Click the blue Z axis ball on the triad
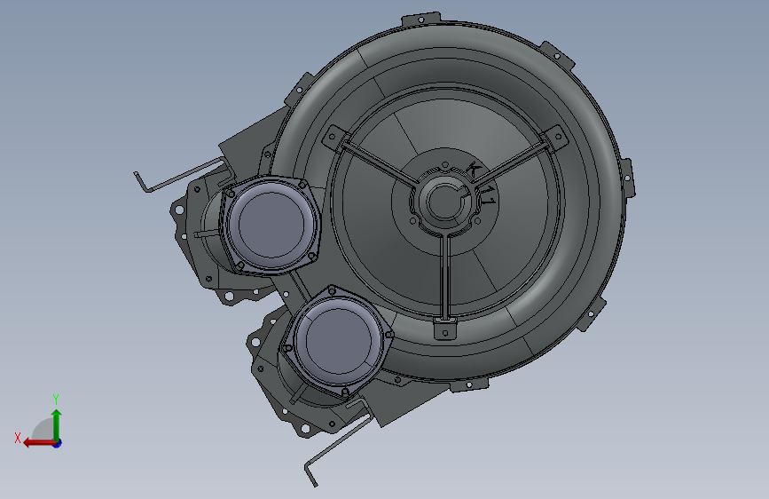This screenshot has width=769, height=499. coord(58,443)
